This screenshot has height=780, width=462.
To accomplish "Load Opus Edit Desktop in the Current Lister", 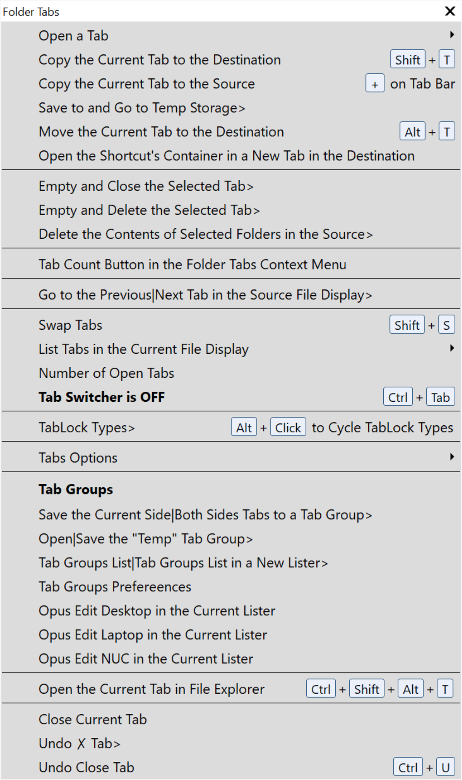I will (x=157, y=611).
